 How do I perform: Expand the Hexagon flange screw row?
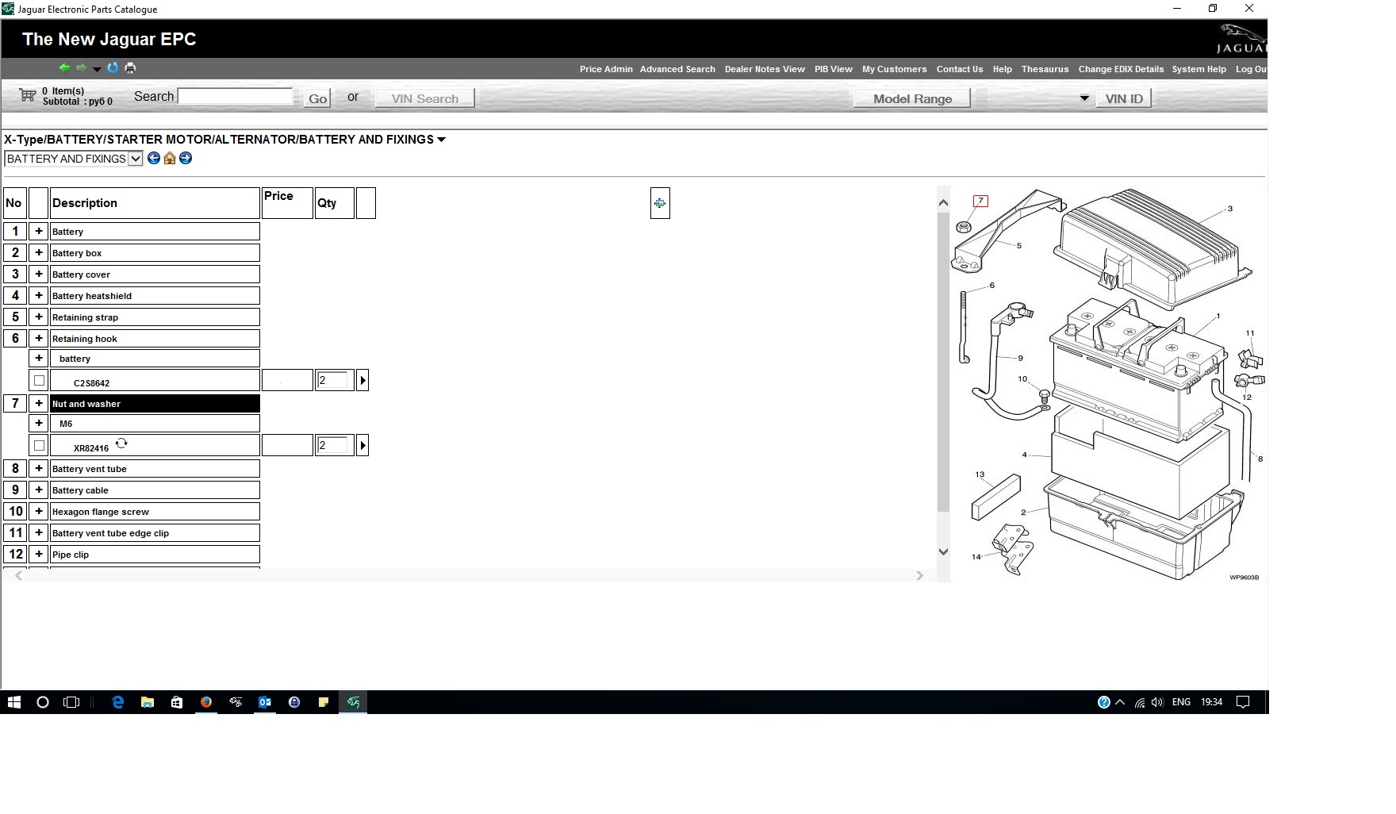tap(38, 512)
